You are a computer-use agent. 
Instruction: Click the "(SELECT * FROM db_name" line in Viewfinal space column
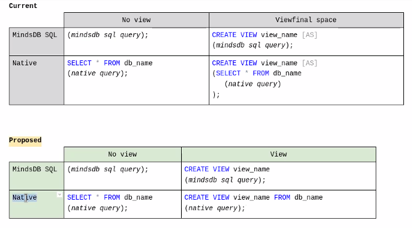click(257, 73)
